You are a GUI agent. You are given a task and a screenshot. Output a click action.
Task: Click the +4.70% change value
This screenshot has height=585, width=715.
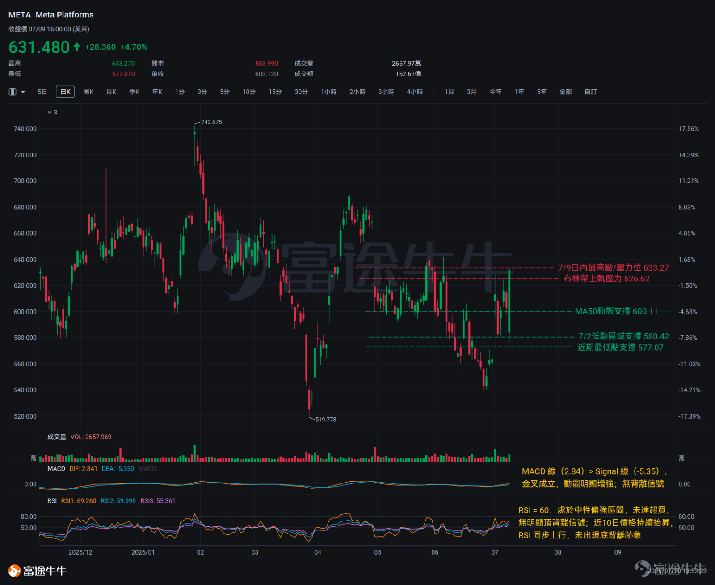[134, 47]
